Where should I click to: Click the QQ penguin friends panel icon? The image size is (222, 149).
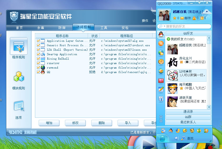161,34
